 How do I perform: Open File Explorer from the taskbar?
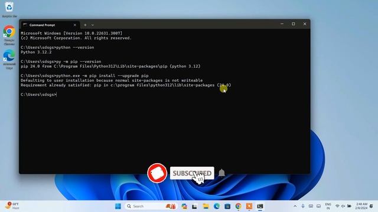[206, 206]
